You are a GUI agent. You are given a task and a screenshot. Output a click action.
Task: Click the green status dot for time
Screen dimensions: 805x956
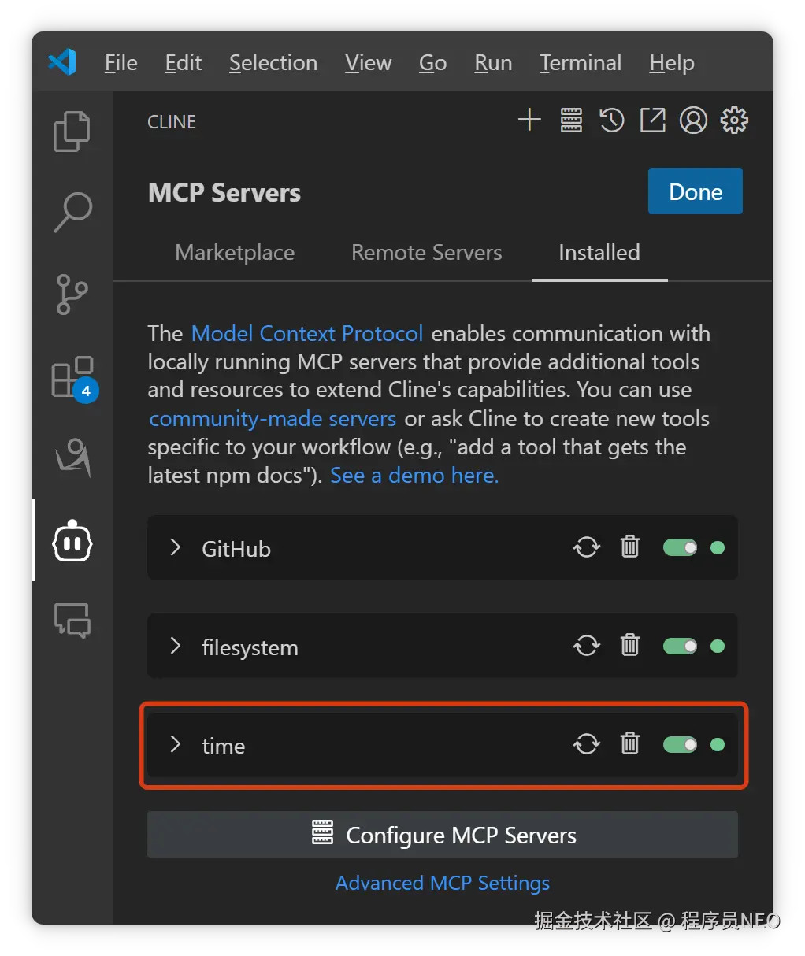pyautogui.click(x=718, y=744)
